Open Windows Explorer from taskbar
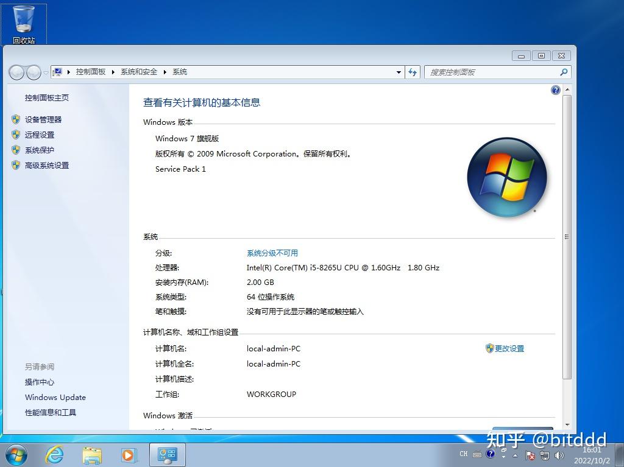 (92, 455)
